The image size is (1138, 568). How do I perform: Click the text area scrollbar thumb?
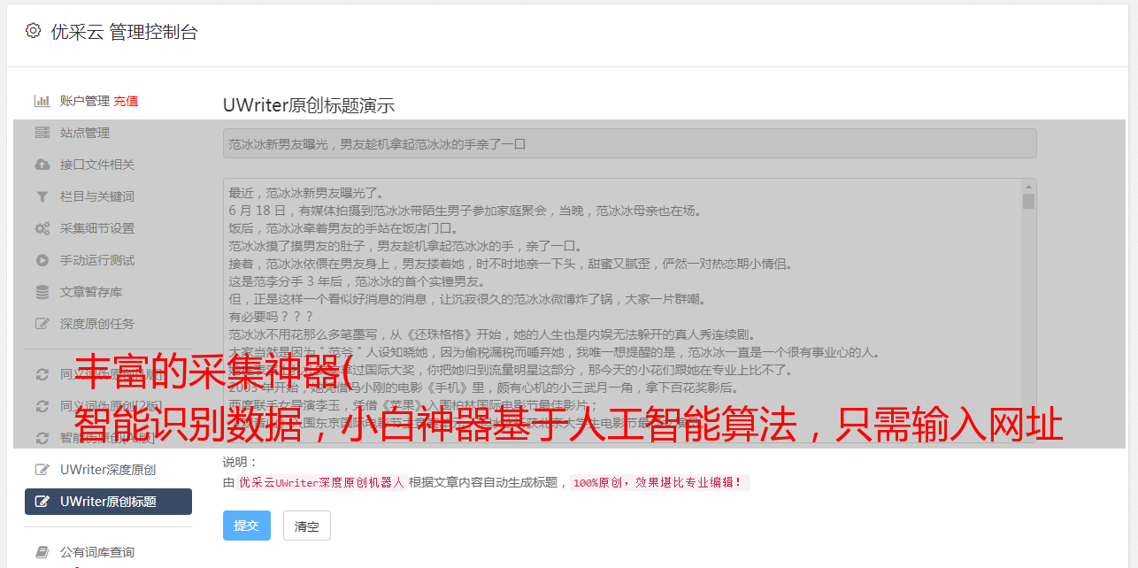point(1028,202)
